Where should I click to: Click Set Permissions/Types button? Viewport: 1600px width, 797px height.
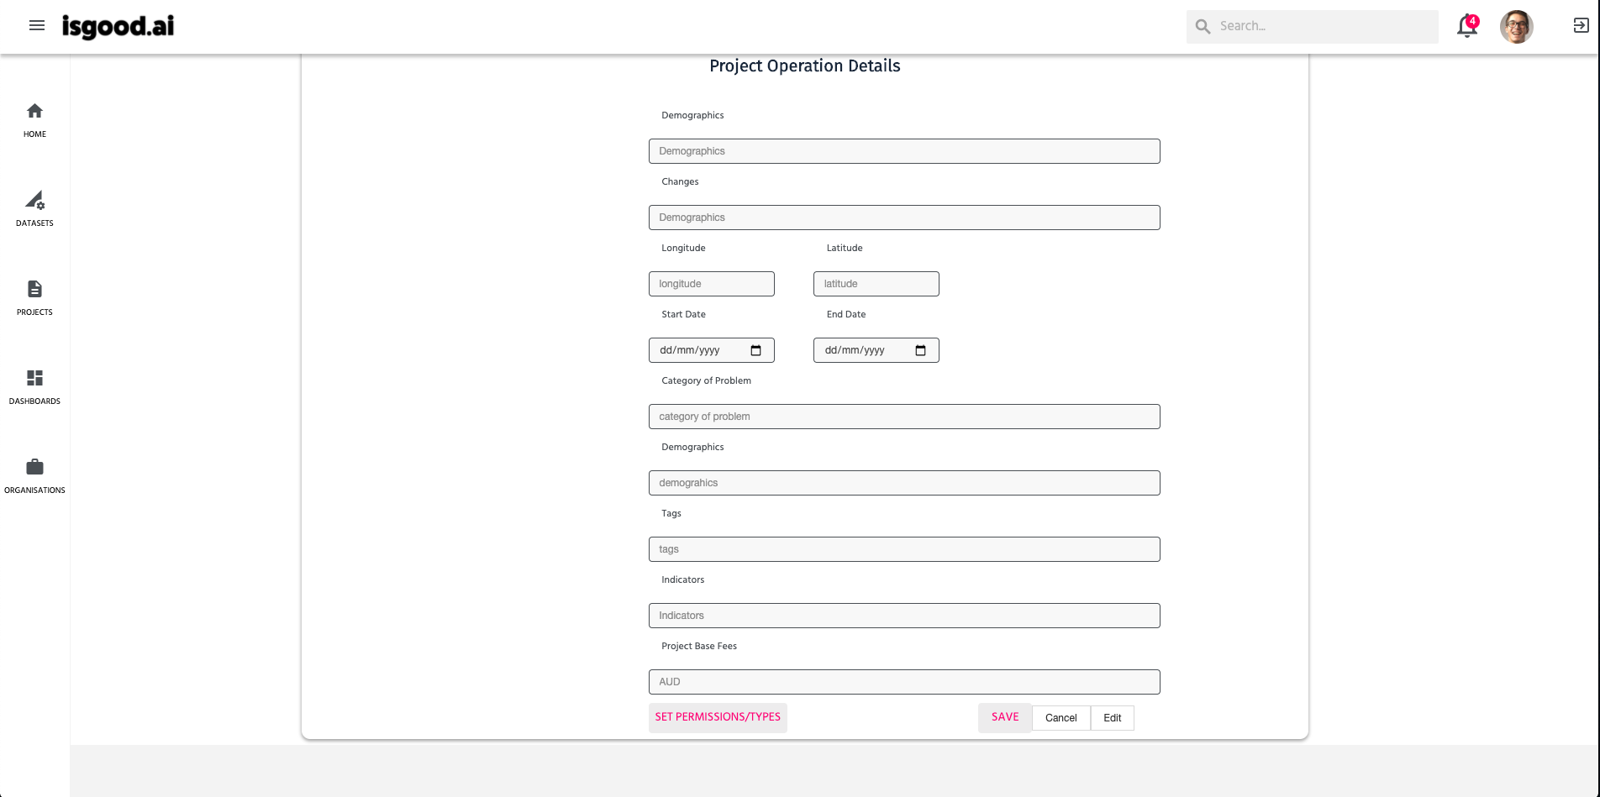click(x=718, y=717)
